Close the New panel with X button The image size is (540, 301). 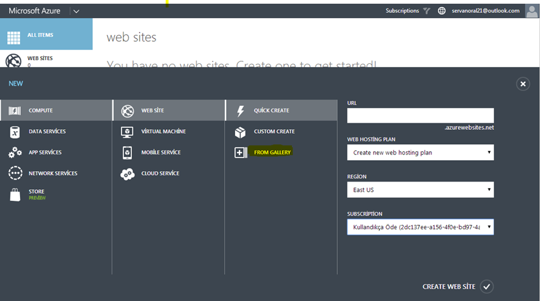(523, 84)
